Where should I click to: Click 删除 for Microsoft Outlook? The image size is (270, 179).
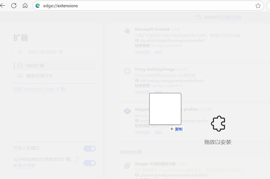159,52
